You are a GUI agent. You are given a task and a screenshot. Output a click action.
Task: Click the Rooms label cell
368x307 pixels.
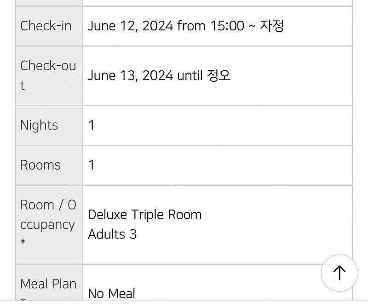point(49,165)
